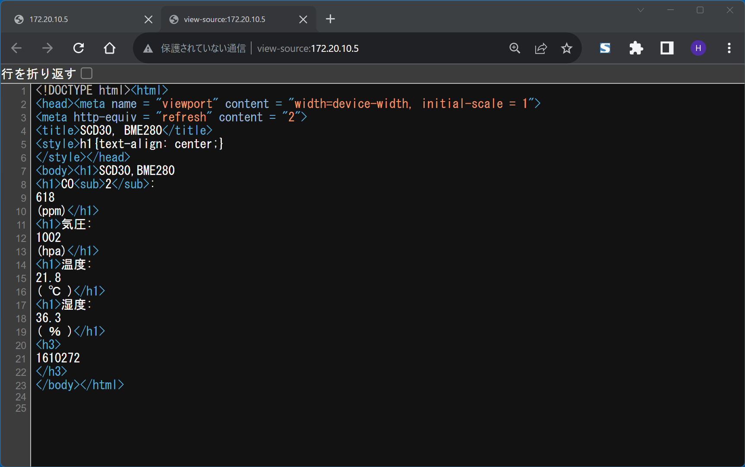The height and width of the screenshot is (467, 745).
Task: Open the zoom magnifier in address bar
Action: click(x=515, y=48)
